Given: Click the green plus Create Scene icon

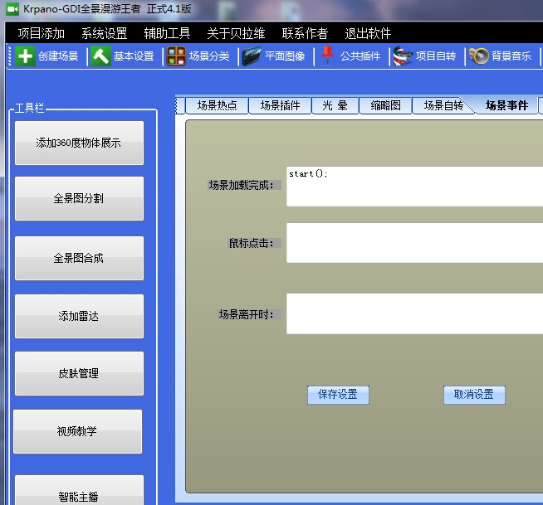Looking at the screenshot, I should [25, 56].
